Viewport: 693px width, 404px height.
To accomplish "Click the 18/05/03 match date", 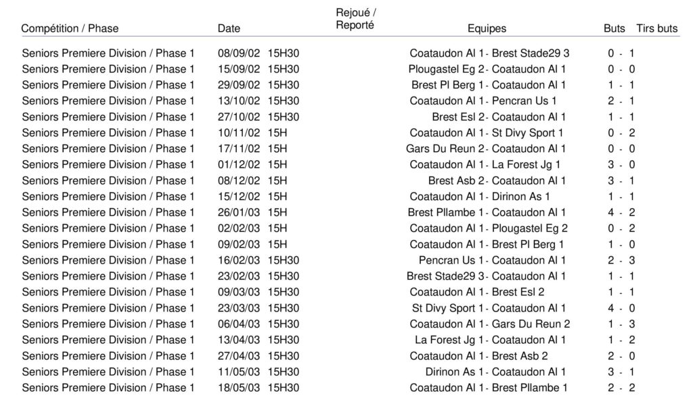I will click(239, 388).
